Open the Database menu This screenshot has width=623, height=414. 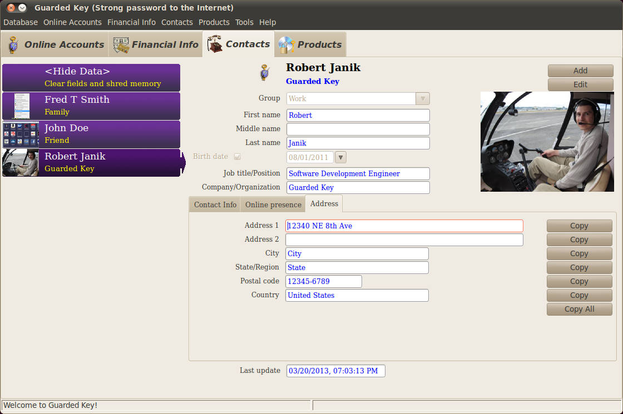(21, 22)
